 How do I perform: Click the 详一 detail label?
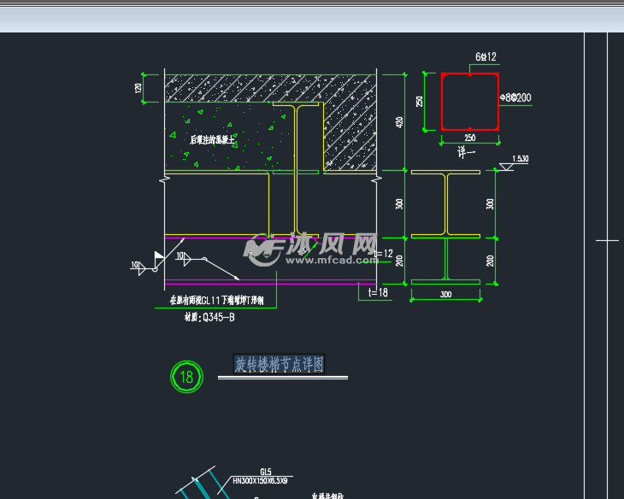point(467,152)
